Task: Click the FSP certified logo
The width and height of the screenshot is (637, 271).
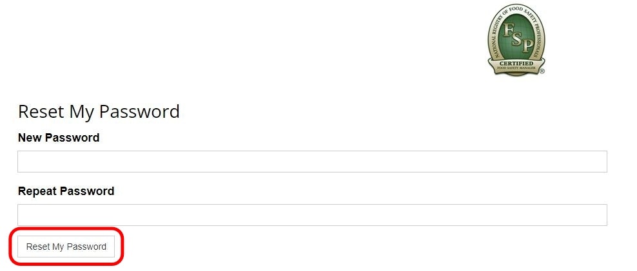Action: (x=516, y=40)
